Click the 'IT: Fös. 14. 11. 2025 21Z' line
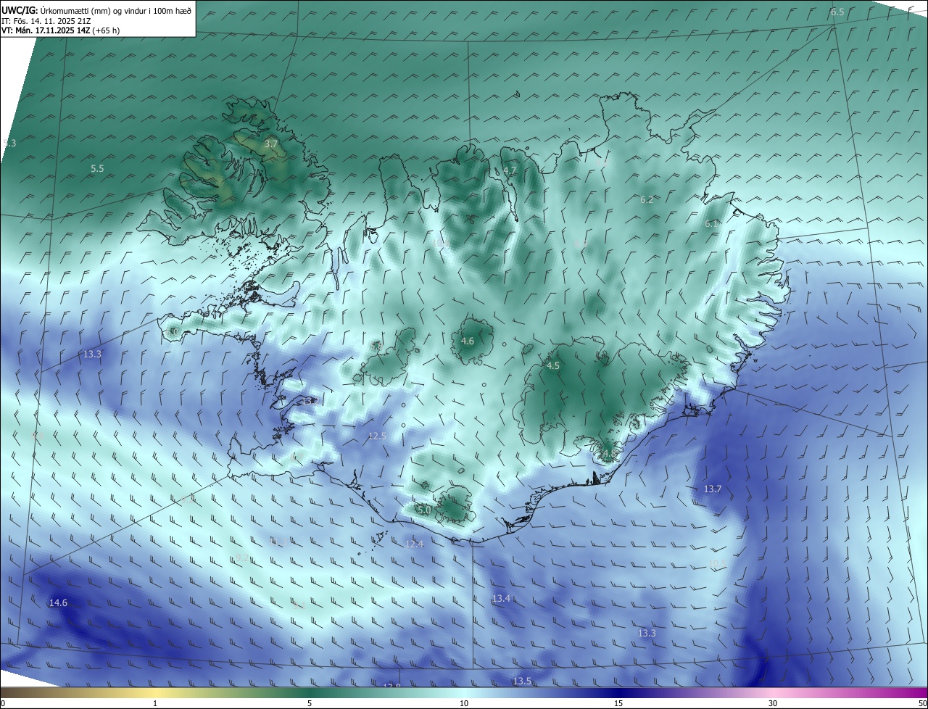The height and width of the screenshot is (709, 928). [x=46, y=21]
